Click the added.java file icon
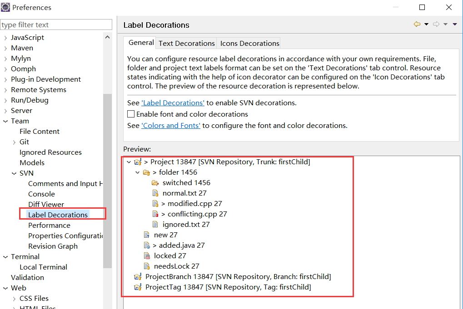Viewport: 463px width, 309px height. [147, 245]
